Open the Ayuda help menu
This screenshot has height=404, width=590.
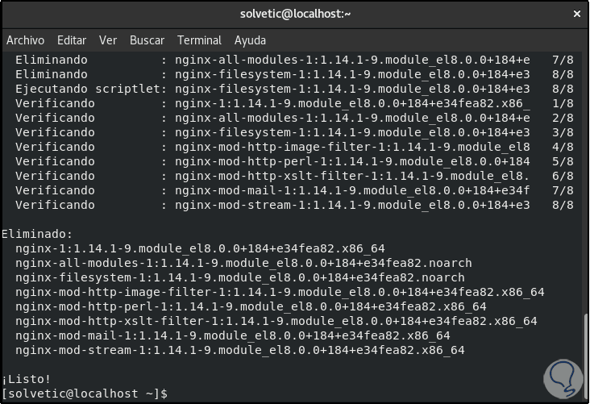pyautogui.click(x=250, y=40)
